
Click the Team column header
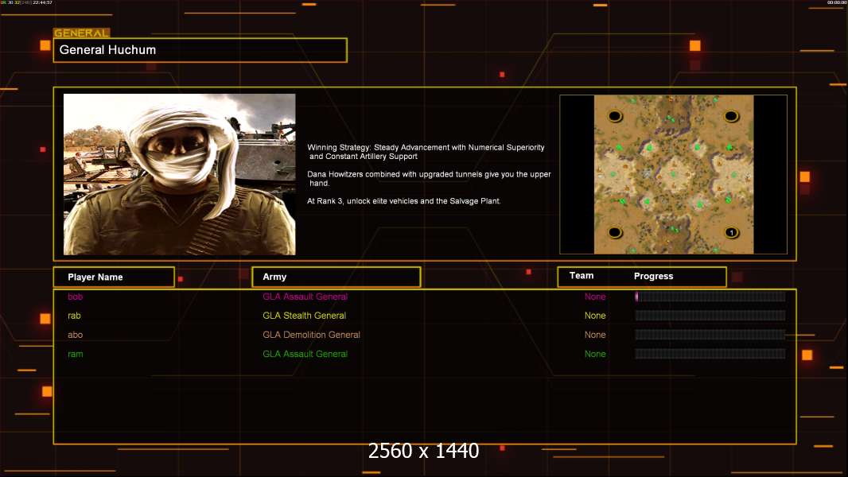[582, 276]
